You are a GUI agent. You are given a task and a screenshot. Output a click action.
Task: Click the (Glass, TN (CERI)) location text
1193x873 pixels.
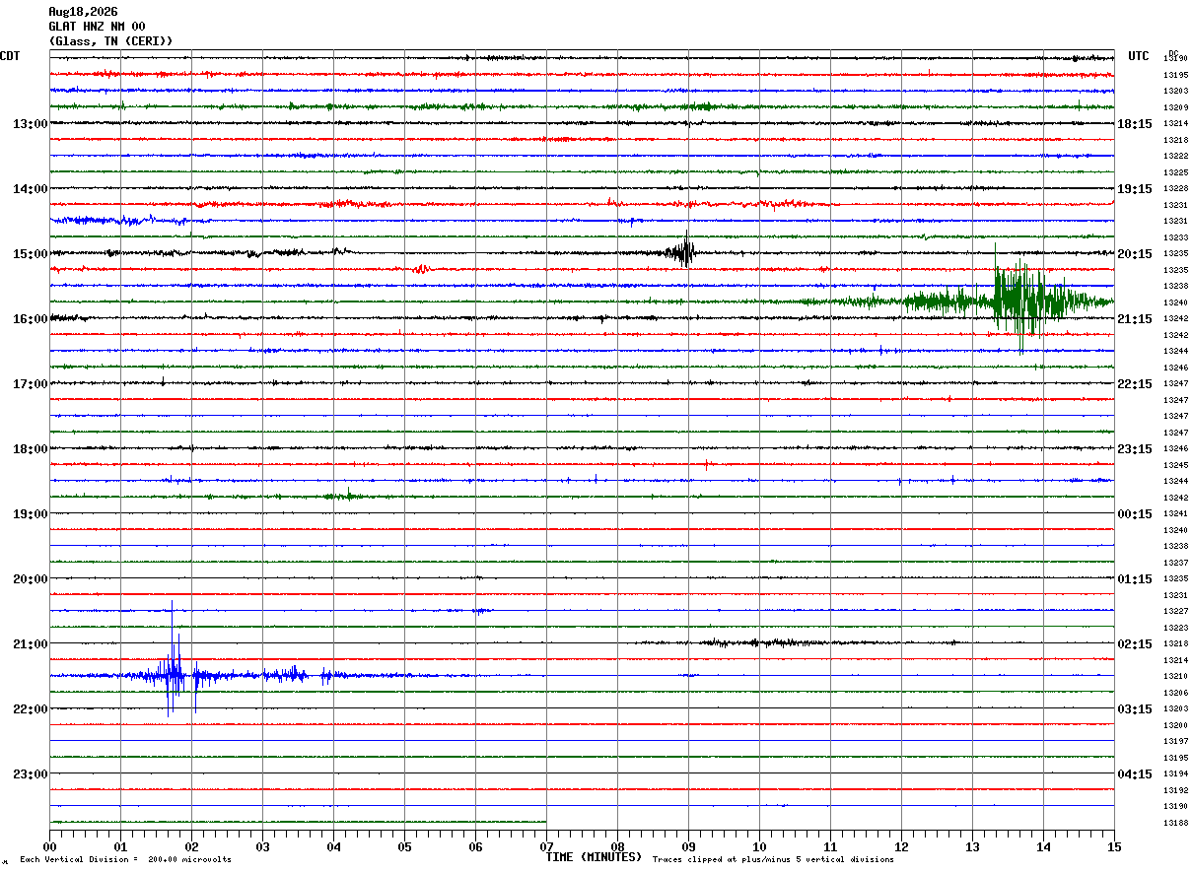tap(110, 41)
